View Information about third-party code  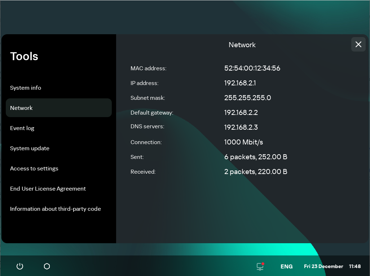(55, 209)
